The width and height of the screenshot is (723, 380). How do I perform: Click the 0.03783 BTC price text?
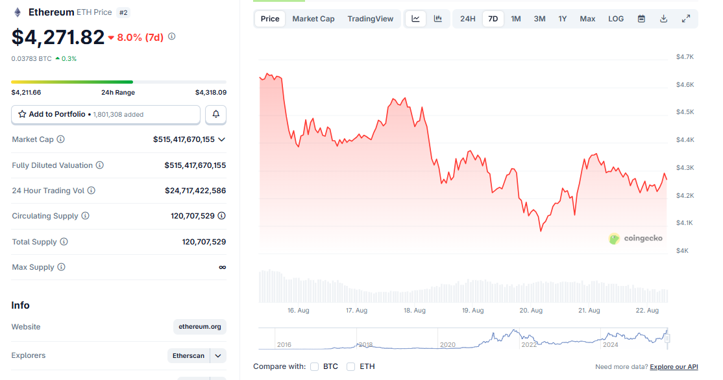(x=31, y=58)
